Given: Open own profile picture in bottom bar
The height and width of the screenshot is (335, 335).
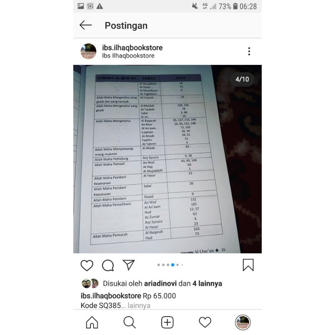Looking at the screenshot, I should pyautogui.click(x=243, y=322).
